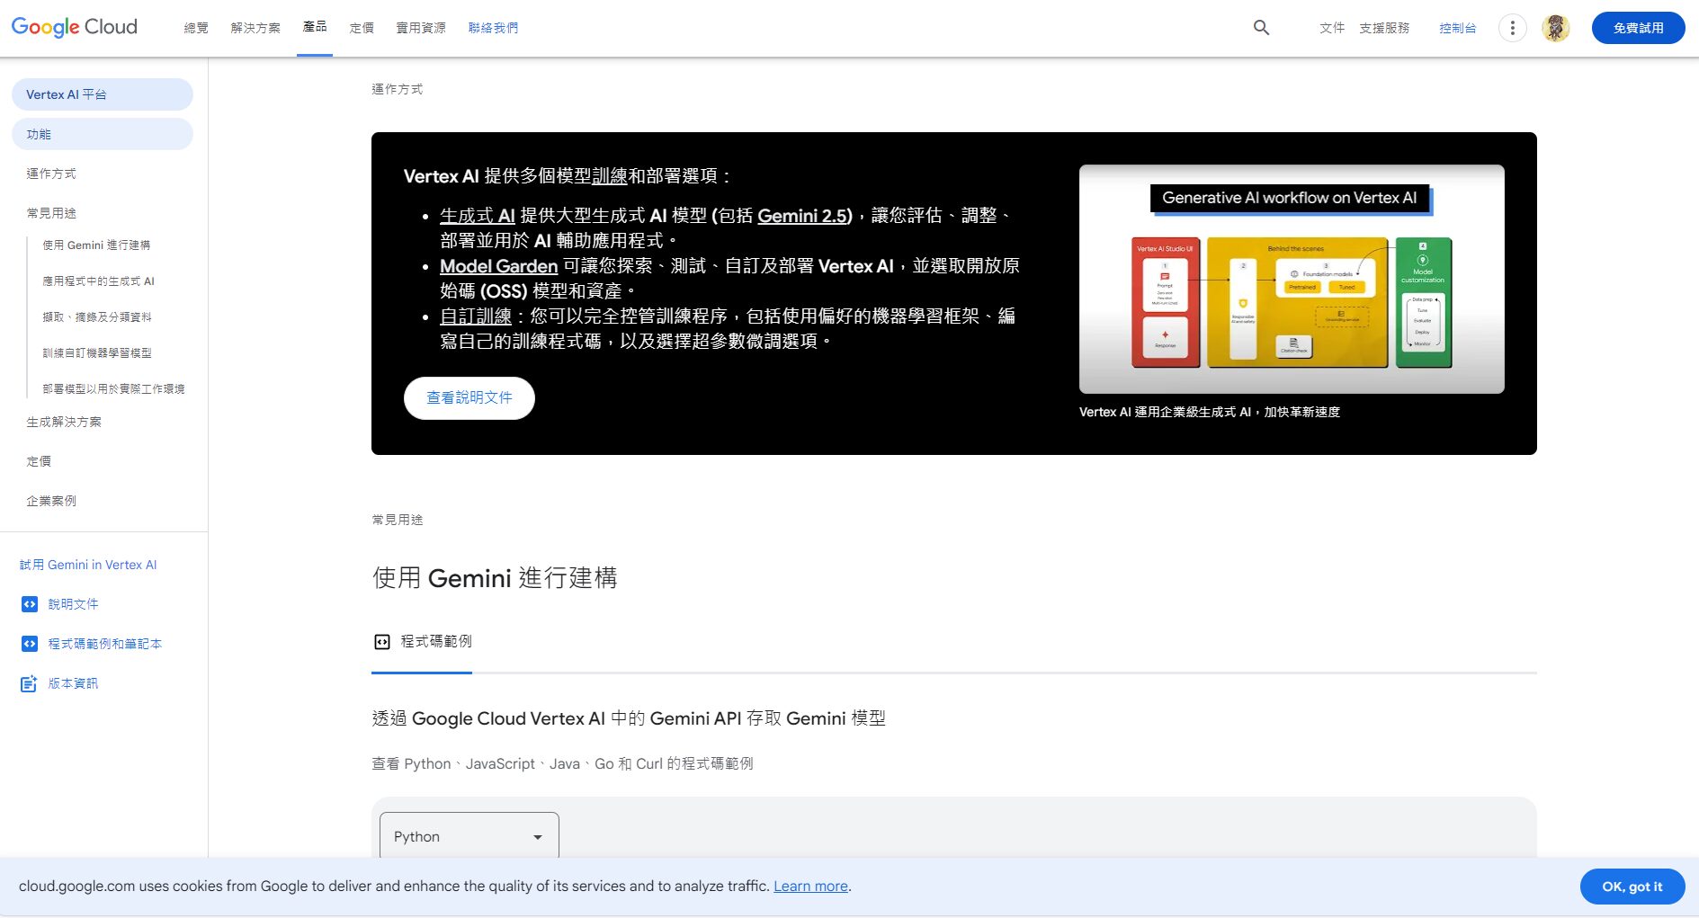Click the 程式碼範例 tab code icon
The image size is (1699, 918).
382,641
